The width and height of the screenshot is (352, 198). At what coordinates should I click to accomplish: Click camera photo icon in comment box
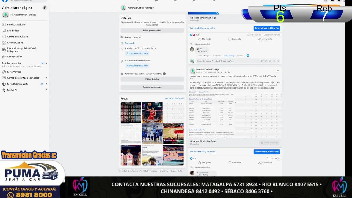click(270, 61)
